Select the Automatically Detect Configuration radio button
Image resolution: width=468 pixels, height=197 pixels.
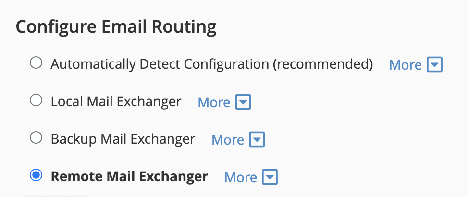click(x=36, y=63)
